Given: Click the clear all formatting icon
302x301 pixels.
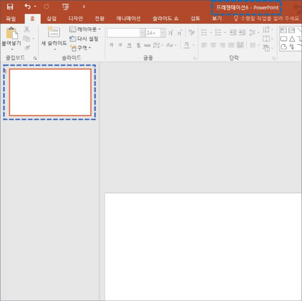Looking at the screenshot, I should coord(191,33).
